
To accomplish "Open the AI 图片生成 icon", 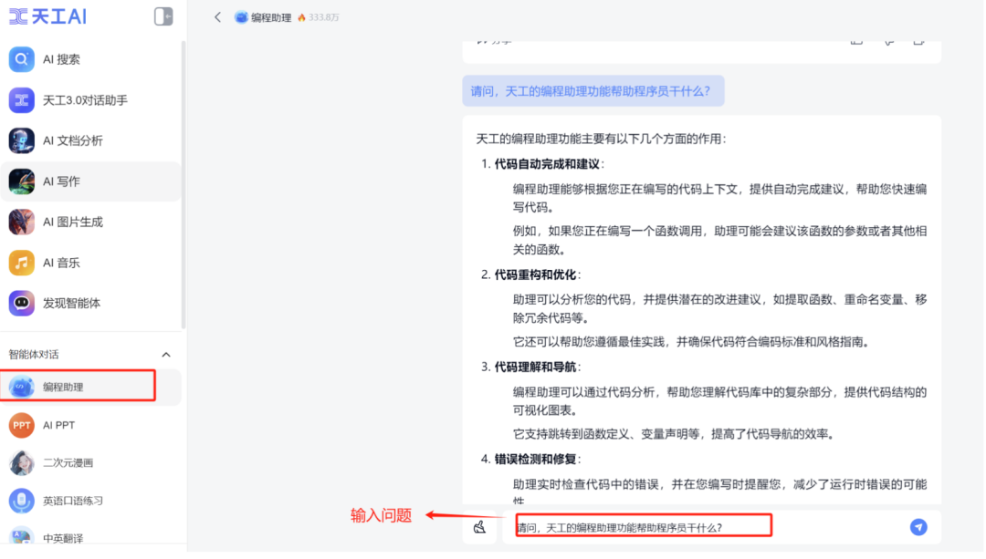I will coord(21,222).
